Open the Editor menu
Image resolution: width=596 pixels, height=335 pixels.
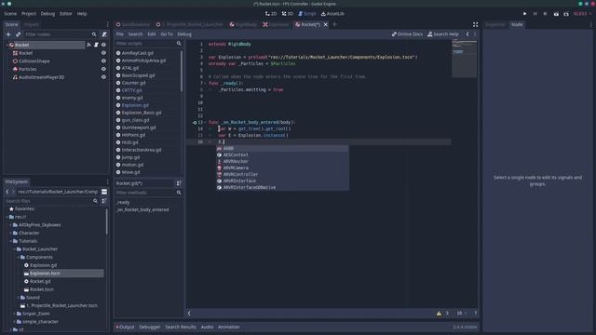[65, 14]
